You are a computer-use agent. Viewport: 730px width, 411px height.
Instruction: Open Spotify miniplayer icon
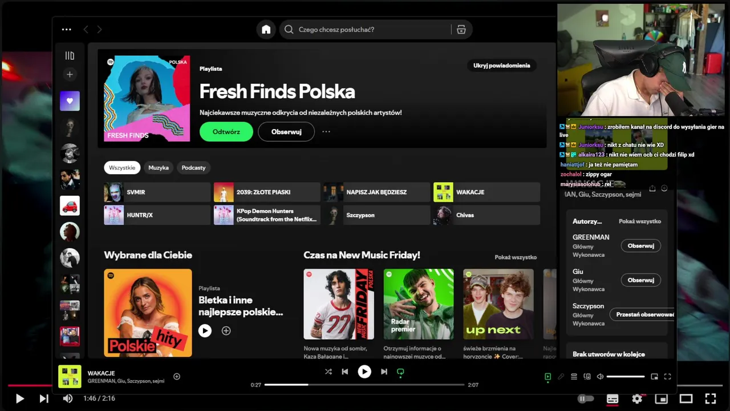(x=654, y=377)
